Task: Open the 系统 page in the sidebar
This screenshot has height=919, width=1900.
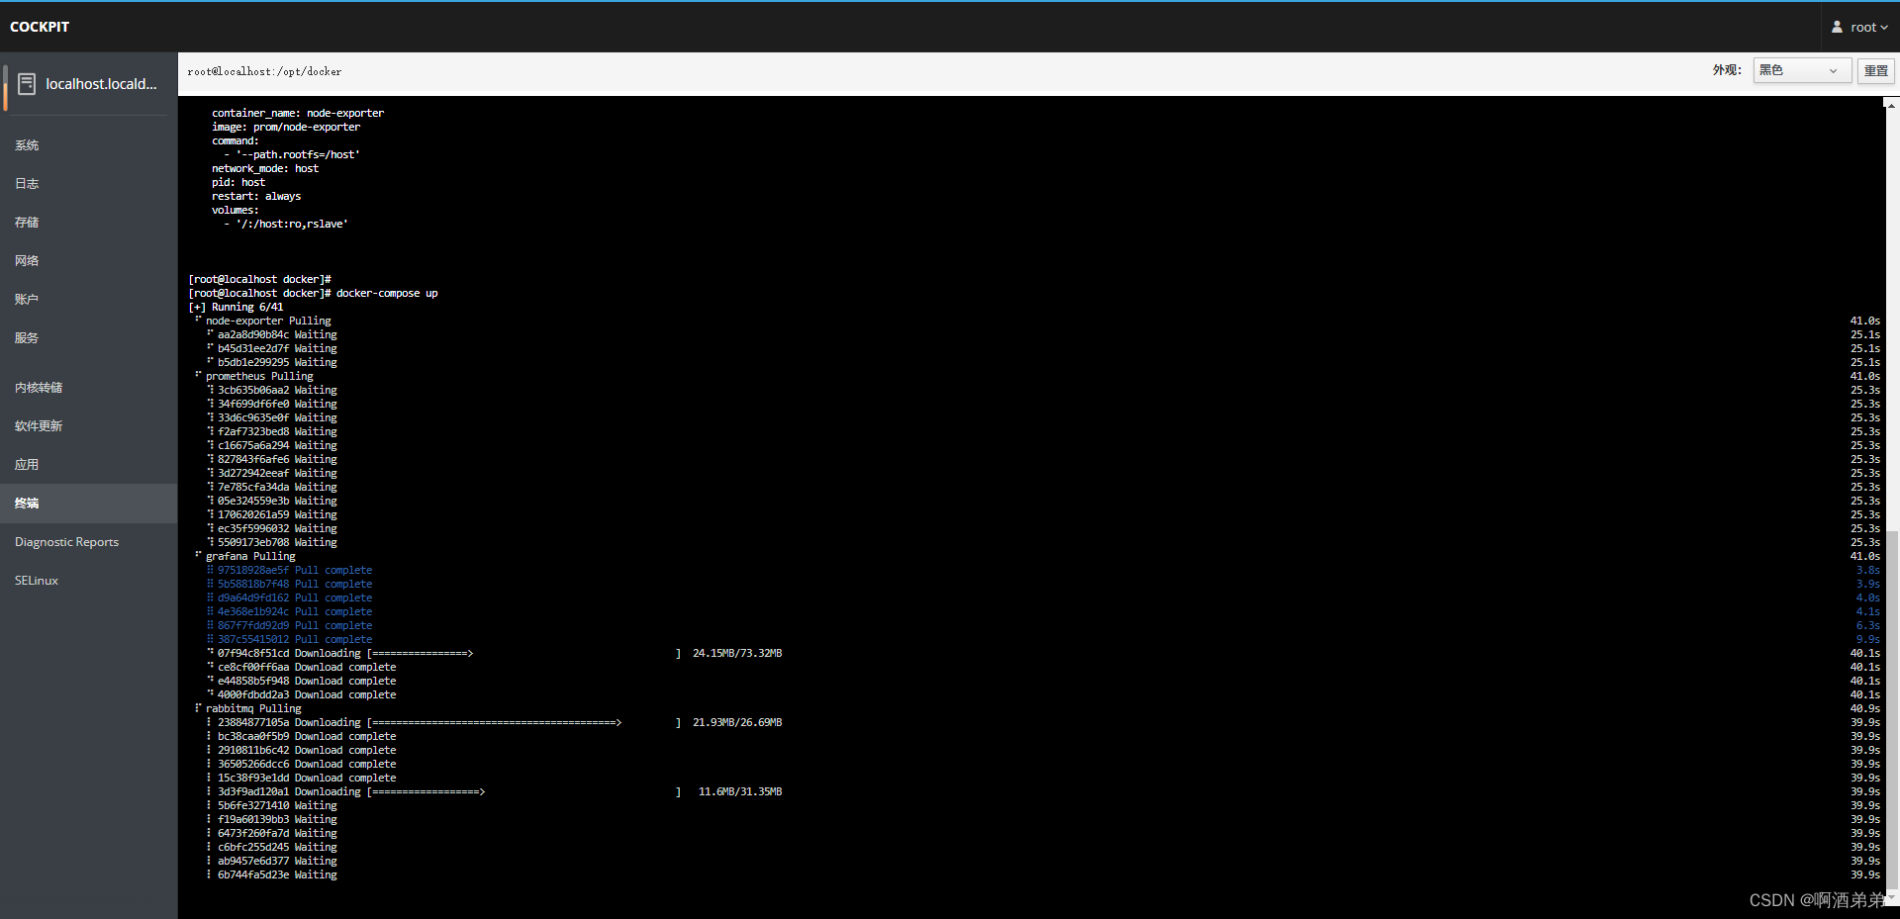Action: pos(27,144)
